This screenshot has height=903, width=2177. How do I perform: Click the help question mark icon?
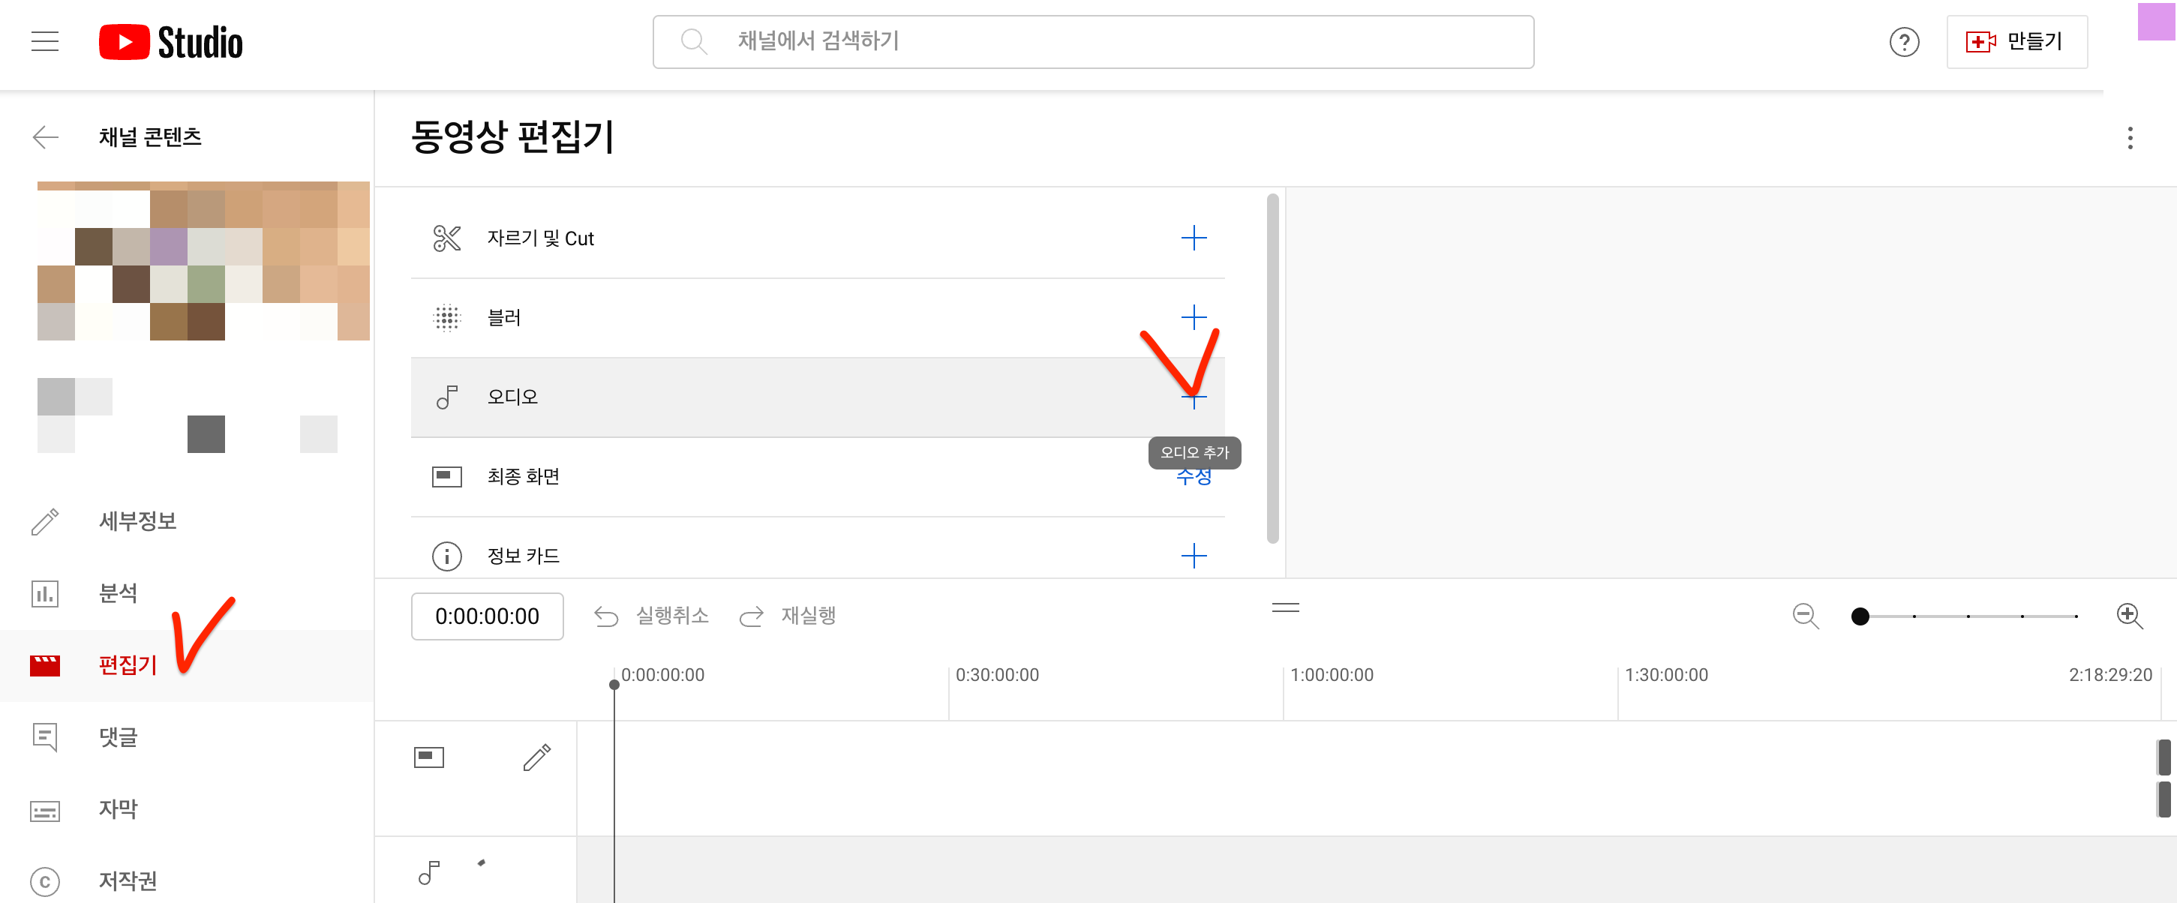pos(1903,41)
